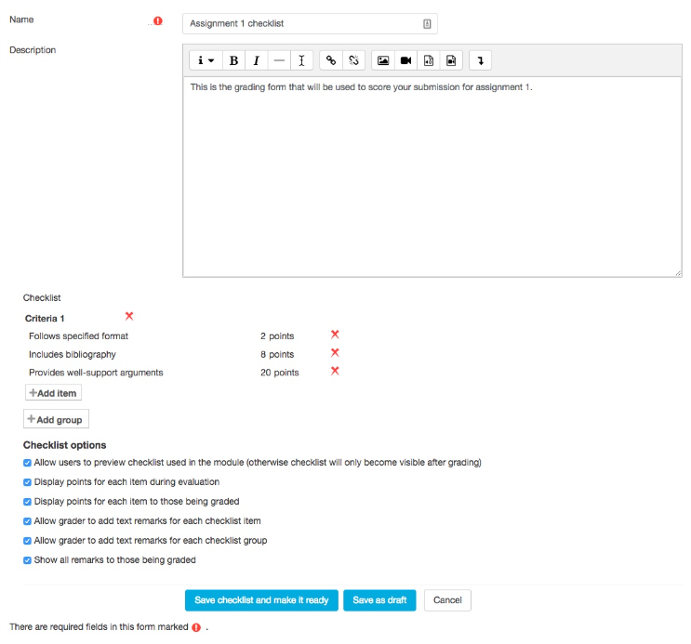This screenshot has height=644, width=691.
Task: Insert video media via camera icon
Action: (x=405, y=60)
